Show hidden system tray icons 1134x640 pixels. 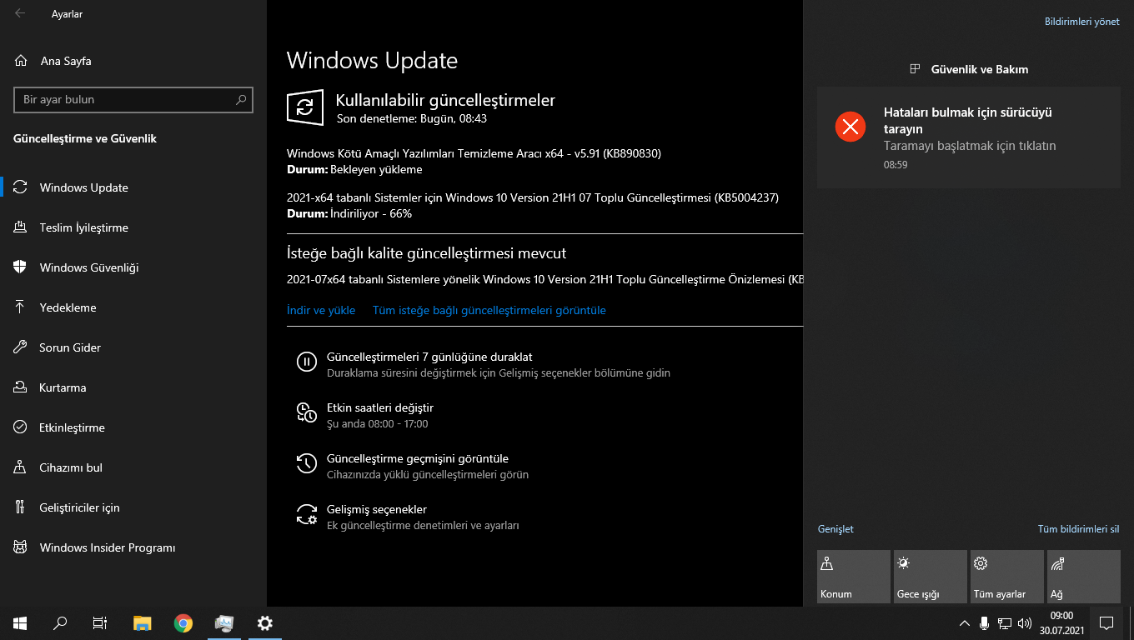coord(965,622)
